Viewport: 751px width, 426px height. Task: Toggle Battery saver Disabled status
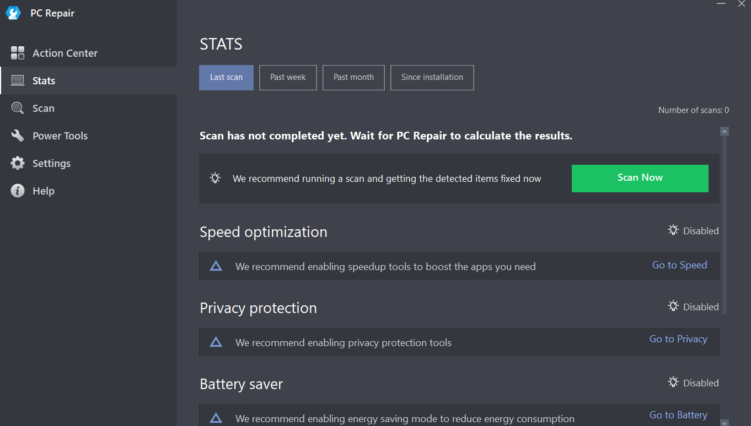coord(693,382)
